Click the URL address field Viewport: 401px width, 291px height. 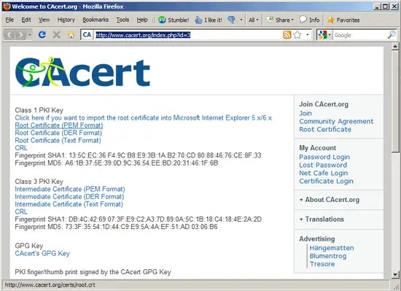click(189, 35)
